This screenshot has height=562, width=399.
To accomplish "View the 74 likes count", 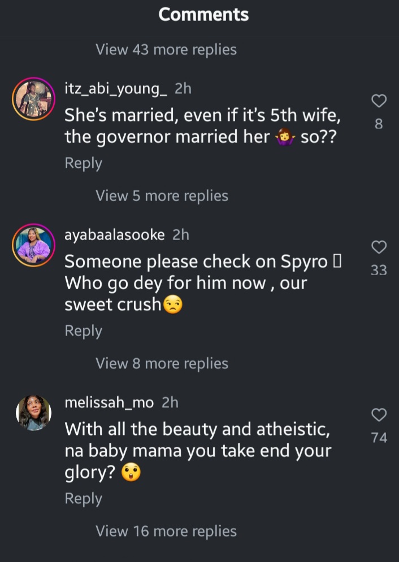I will click(379, 438).
